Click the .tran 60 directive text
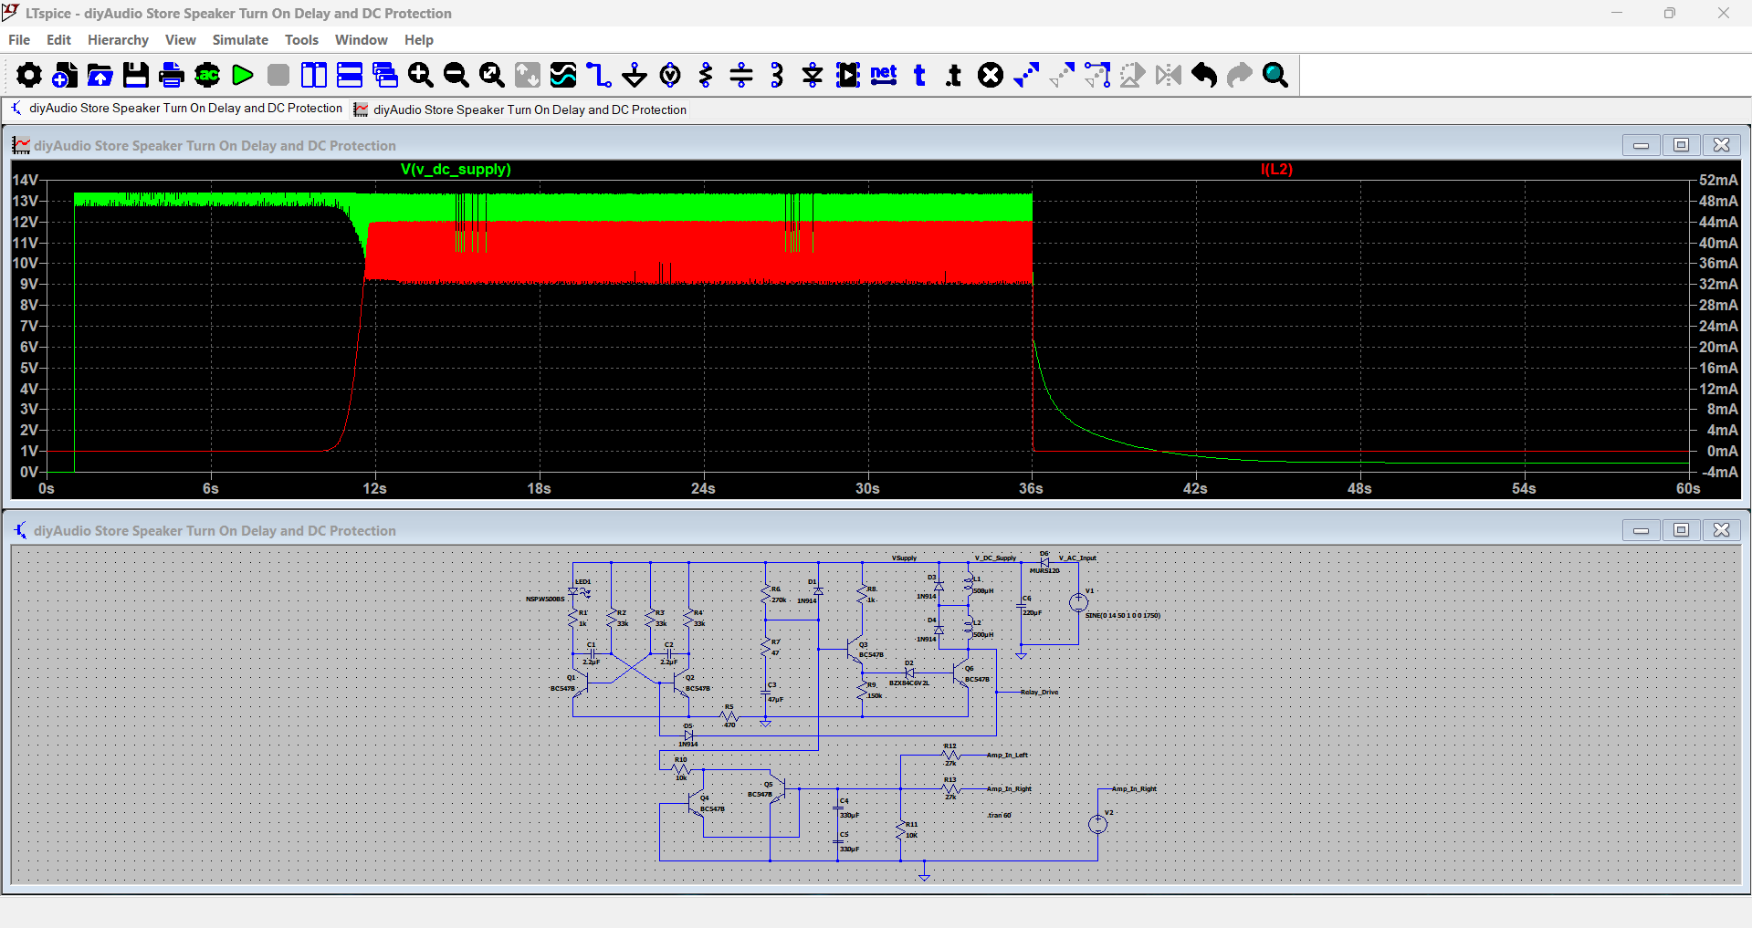Image resolution: width=1752 pixels, height=928 pixels. 999,816
